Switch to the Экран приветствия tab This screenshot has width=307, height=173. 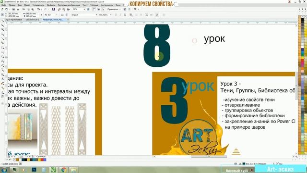point(13,20)
